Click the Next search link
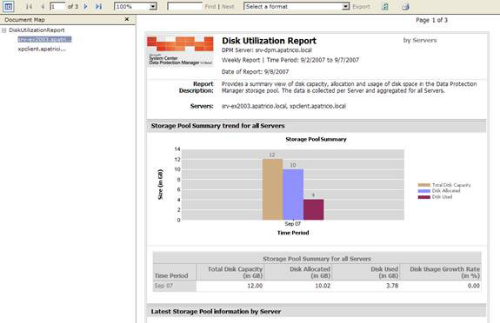 [x=228, y=6]
